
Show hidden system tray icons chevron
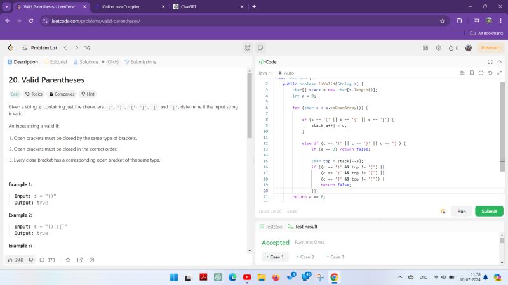(x=401, y=277)
